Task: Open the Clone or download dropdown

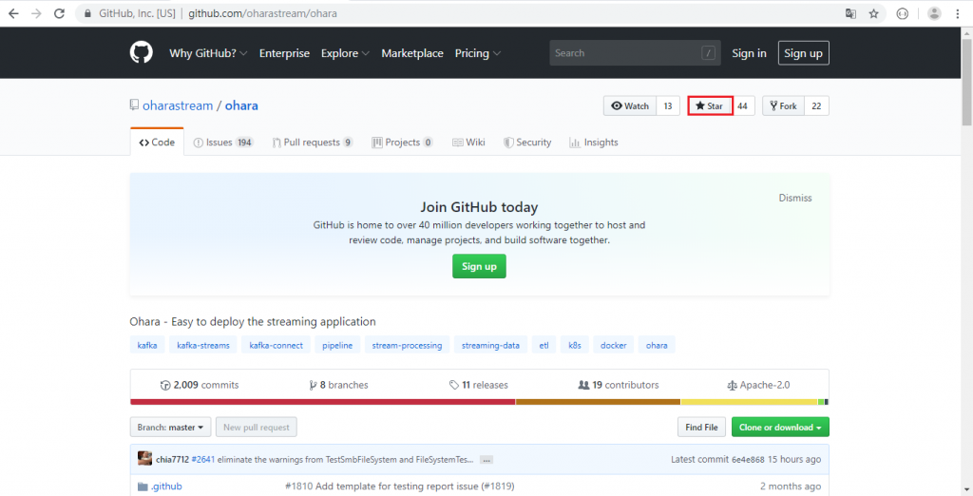Action: 780,427
